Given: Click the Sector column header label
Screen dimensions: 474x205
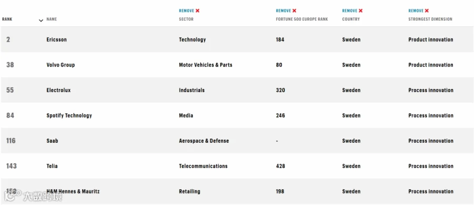Looking at the screenshot, I should pyautogui.click(x=186, y=19).
